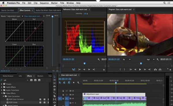Click the Extract button in Program monitor
The image size is (173, 106).
(x=160, y=70)
